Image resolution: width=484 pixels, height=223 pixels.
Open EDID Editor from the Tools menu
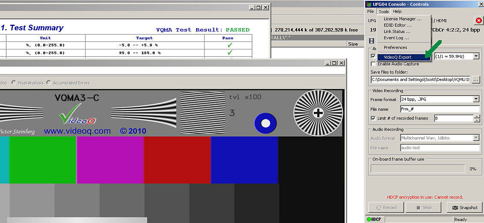click(397, 25)
